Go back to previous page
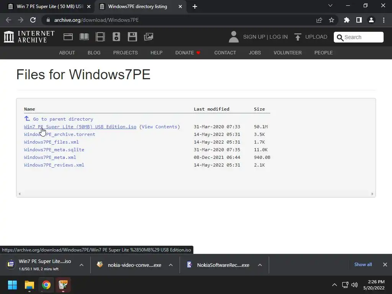The width and height of the screenshot is (392, 294). pos(8,20)
